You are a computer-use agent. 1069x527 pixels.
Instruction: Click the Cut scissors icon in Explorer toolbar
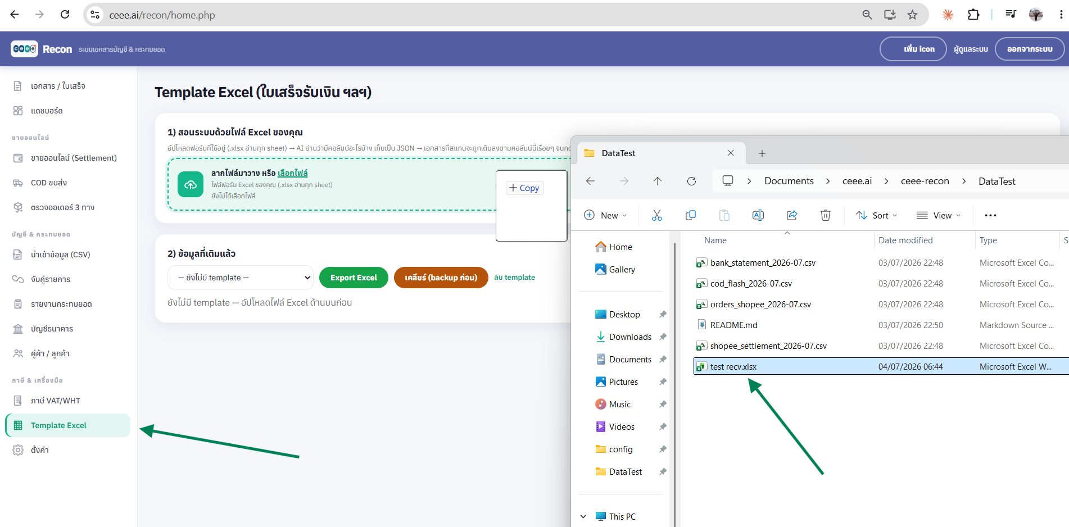point(656,215)
